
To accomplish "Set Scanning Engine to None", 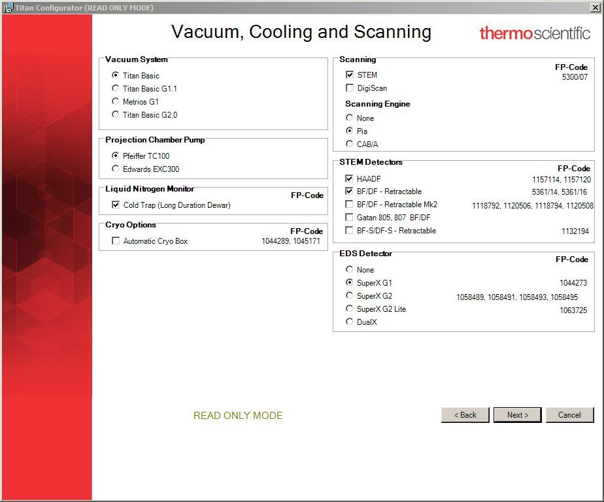I will pyautogui.click(x=350, y=118).
